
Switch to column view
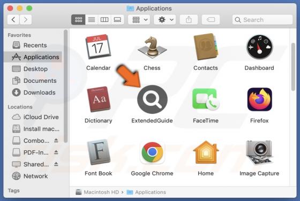pos(104,19)
